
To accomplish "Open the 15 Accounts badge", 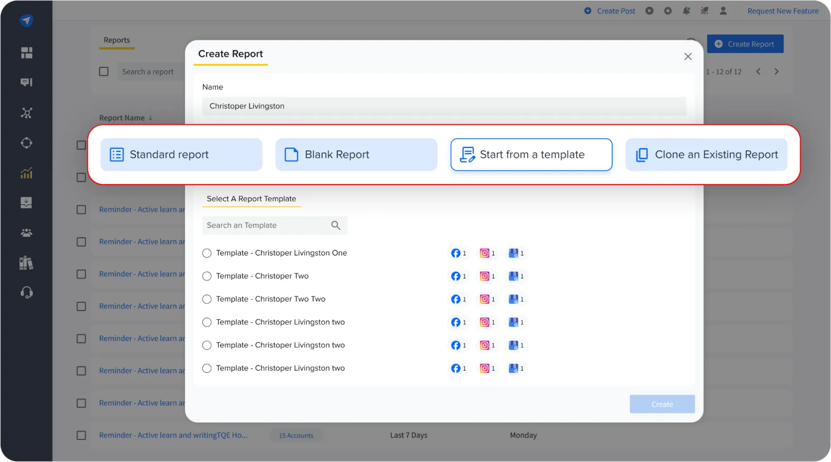I will [296, 435].
